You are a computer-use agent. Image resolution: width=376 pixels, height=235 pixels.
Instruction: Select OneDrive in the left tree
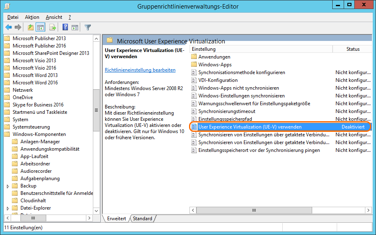click(x=23, y=97)
